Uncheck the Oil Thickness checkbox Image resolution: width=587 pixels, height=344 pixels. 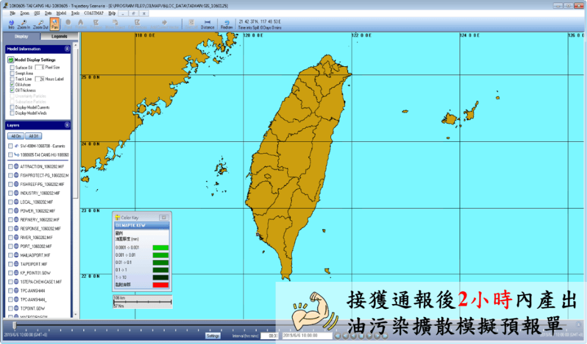pos(12,90)
